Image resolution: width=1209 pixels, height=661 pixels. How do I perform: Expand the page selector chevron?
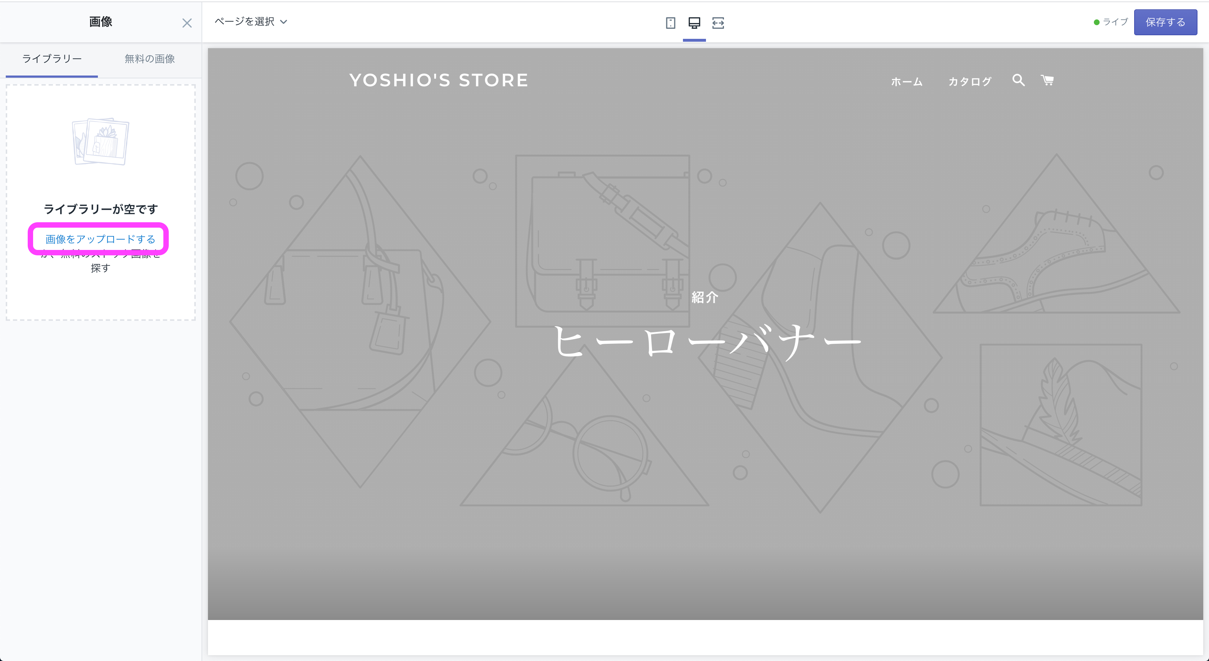tap(284, 22)
